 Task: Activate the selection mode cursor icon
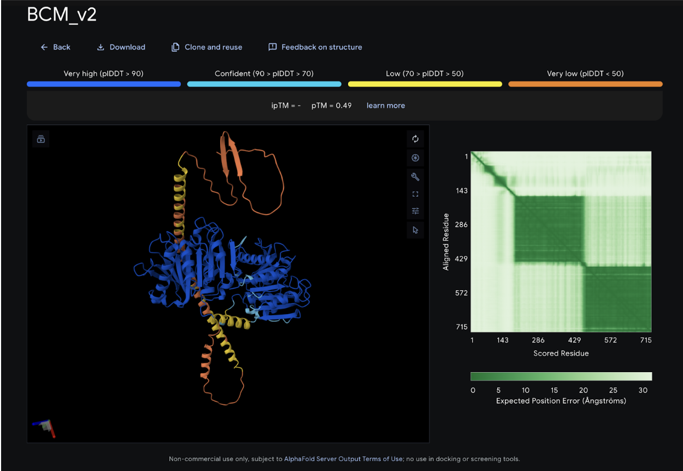pyautogui.click(x=415, y=230)
